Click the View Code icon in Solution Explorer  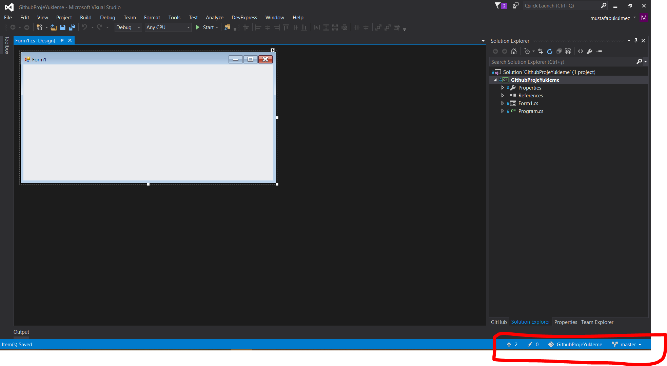tap(580, 51)
